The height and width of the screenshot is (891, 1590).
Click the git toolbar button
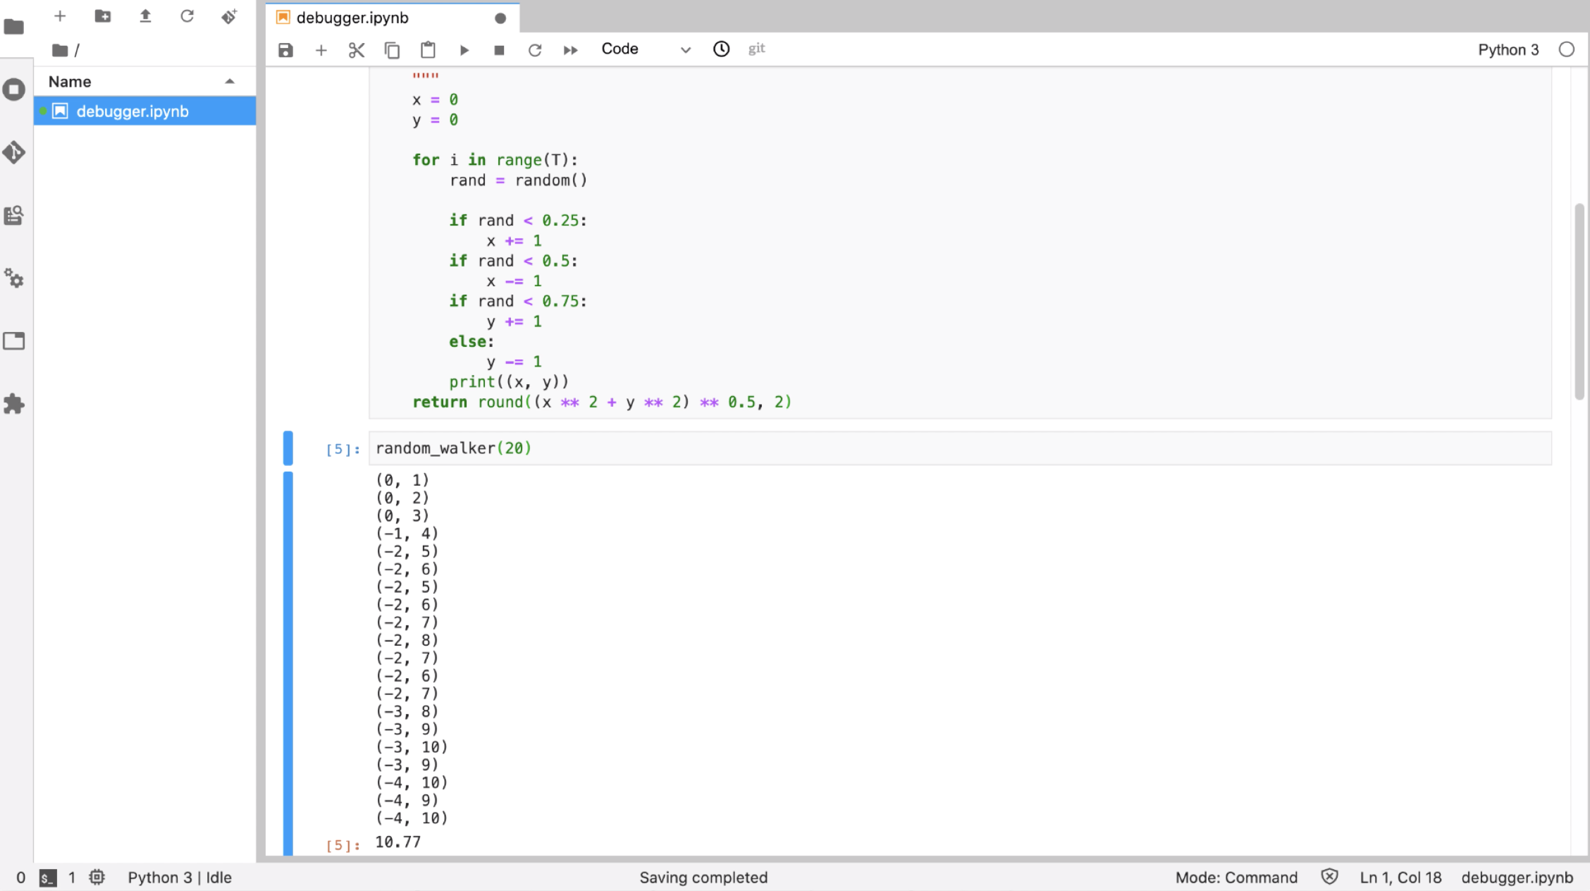click(x=756, y=49)
